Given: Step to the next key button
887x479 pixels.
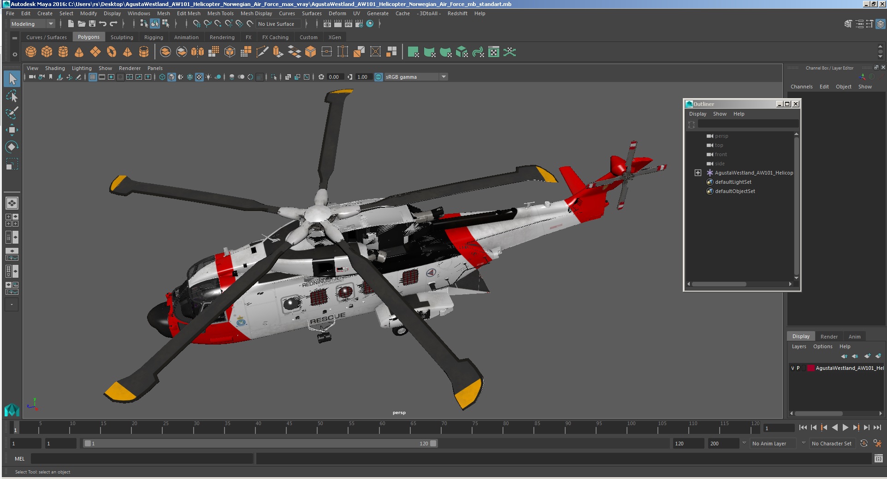Looking at the screenshot, I should (x=856, y=428).
